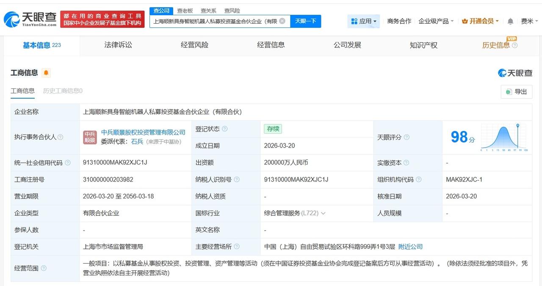Expand the 综合管理服务 (L722) industry details

point(323,213)
